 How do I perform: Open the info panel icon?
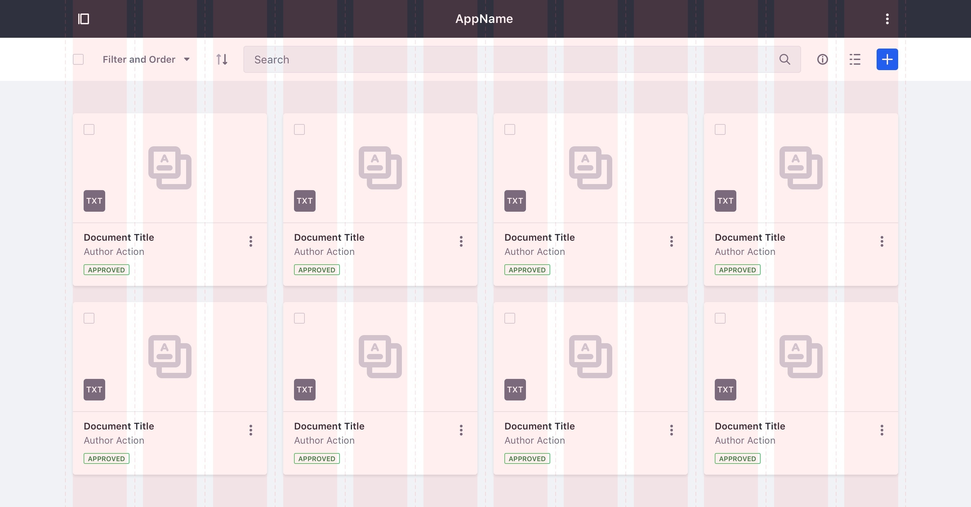pos(822,60)
